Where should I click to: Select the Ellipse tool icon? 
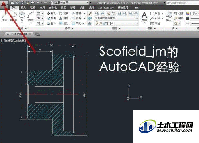click(x=39, y=18)
